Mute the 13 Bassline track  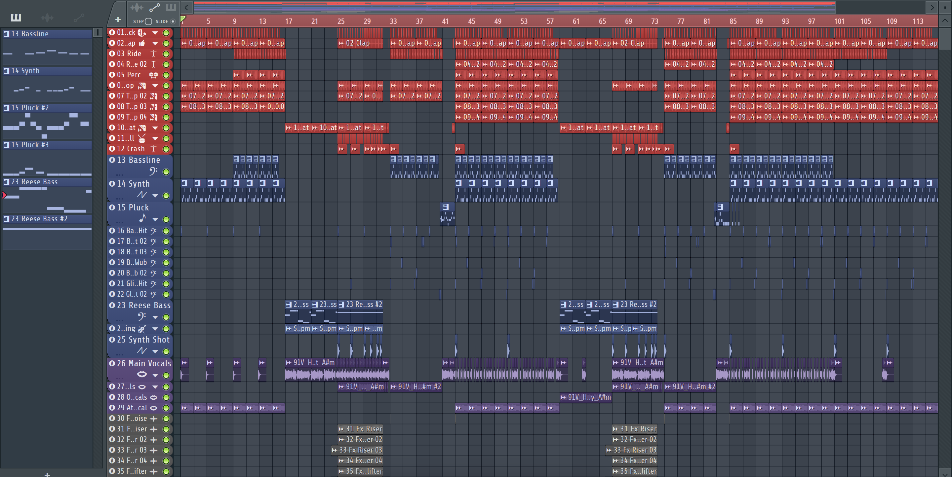[166, 172]
